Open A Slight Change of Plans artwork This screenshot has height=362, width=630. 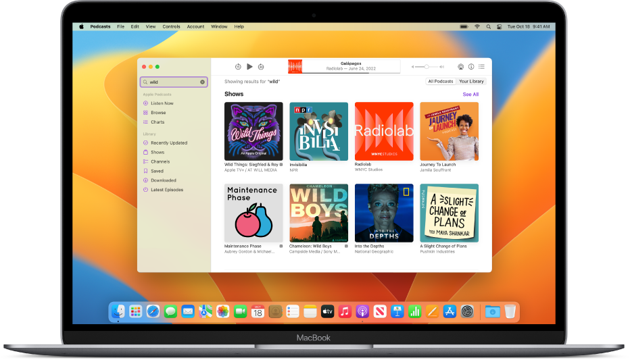(x=450, y=213)
